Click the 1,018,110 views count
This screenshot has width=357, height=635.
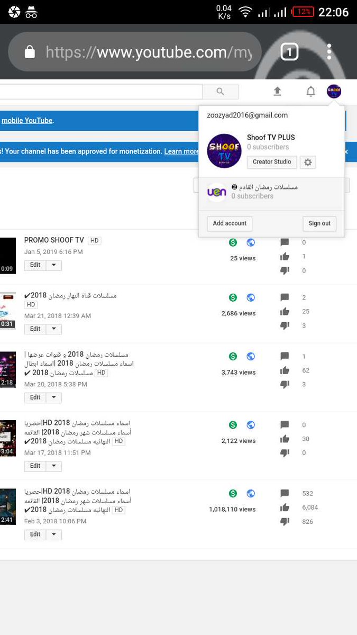click(232, 510)
